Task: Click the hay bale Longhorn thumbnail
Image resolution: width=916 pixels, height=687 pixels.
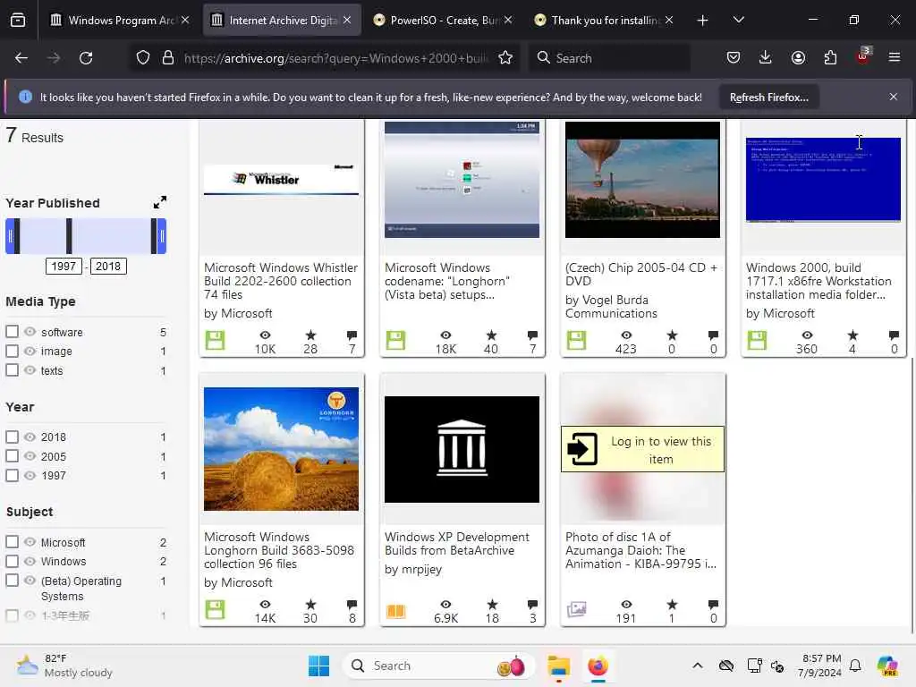Action: tap(281, 449)
